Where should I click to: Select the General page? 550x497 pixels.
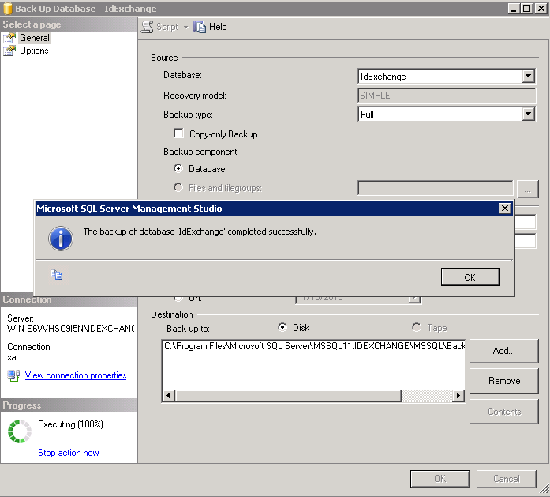pyautogui.click(x=35, y=38)
